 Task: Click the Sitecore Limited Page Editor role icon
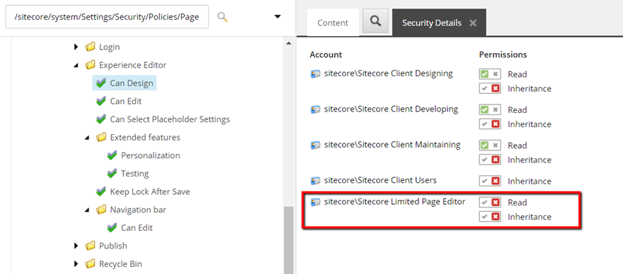coord(315,202)
